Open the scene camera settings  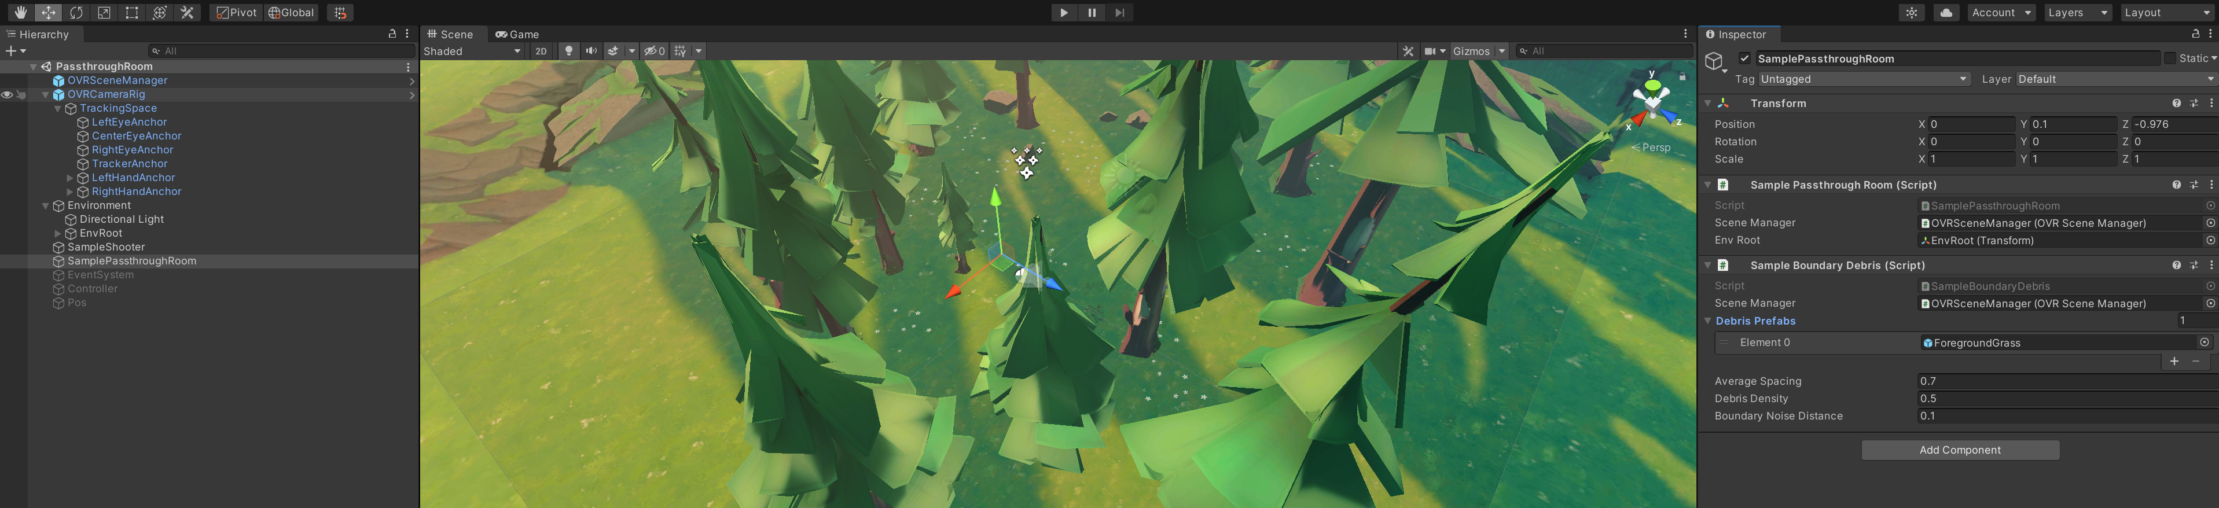click(x=1434, y=51)
